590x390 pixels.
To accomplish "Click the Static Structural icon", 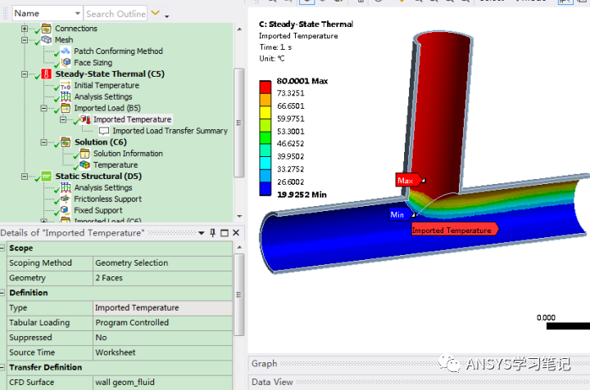I will click(47, 177).
